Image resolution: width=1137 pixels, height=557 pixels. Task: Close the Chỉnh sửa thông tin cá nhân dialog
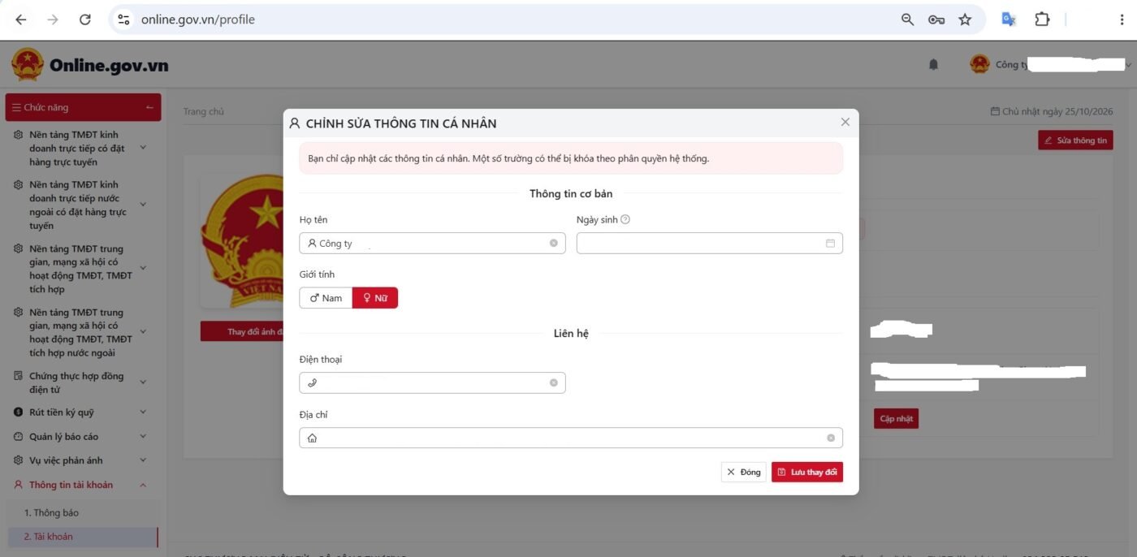845,122
